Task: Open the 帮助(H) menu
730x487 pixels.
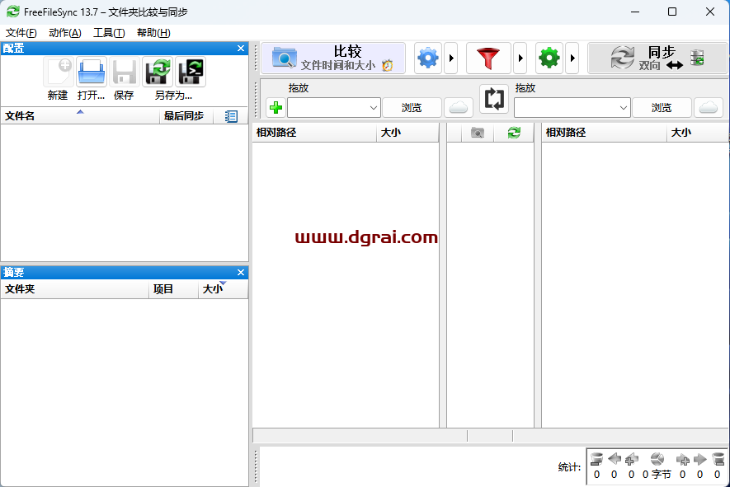Action: 153,33
